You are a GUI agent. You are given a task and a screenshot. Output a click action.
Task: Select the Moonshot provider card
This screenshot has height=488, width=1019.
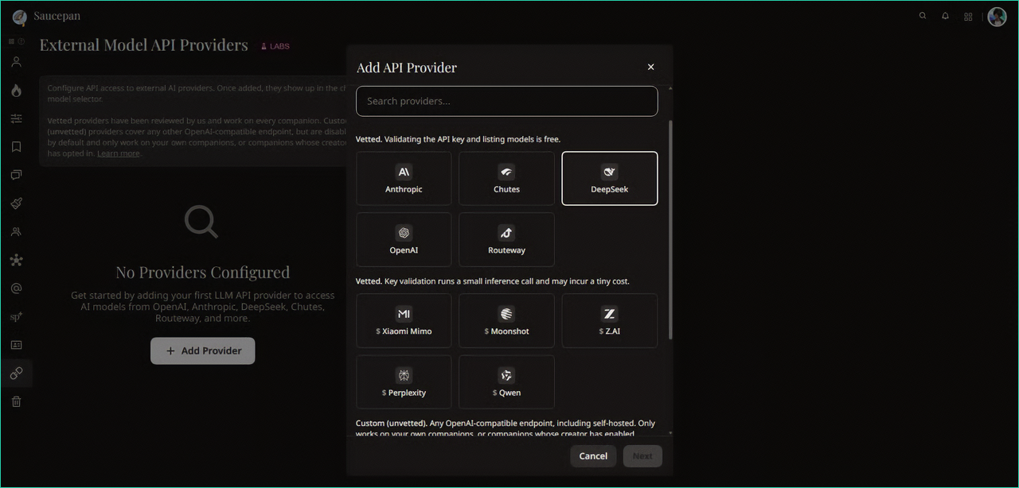point(506,321)
